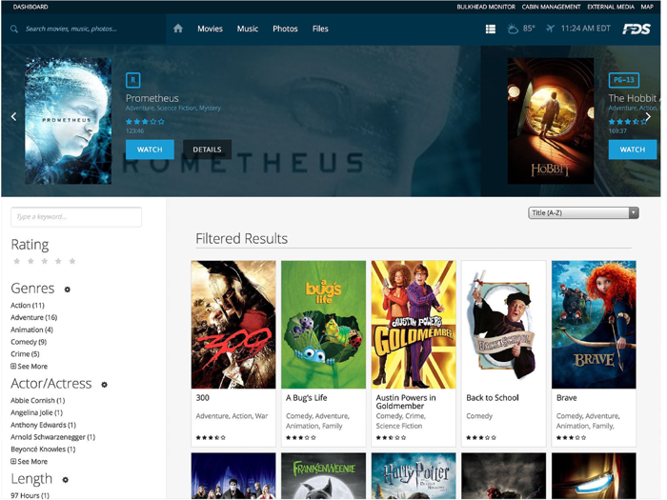Filter by Adventure (16) genre
Image resolution: width=667 pixels, height=500 pixels.
(34, 317)
